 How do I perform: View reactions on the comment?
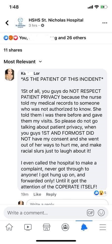tap(100, 193)
